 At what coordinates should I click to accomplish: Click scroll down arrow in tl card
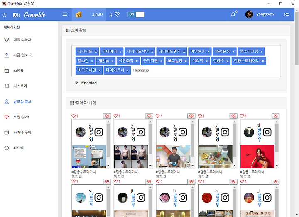(277, 166)
